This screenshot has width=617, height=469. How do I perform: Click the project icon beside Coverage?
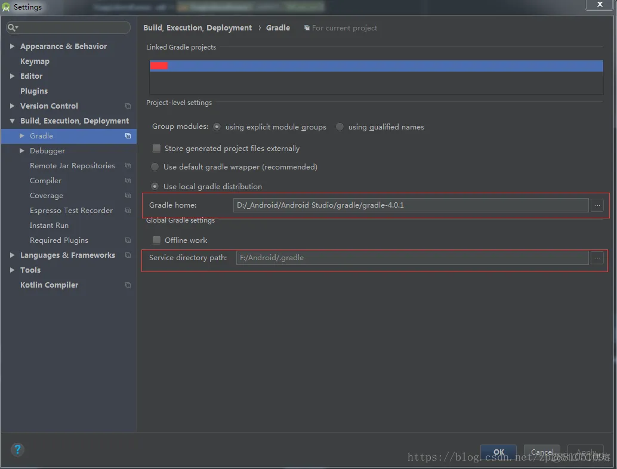(x=128, y=196)
